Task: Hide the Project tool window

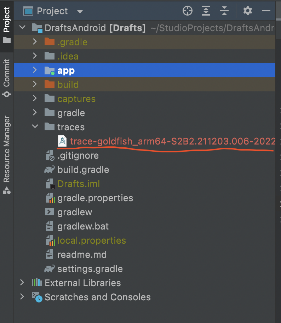Action: (x=266, y=11)
